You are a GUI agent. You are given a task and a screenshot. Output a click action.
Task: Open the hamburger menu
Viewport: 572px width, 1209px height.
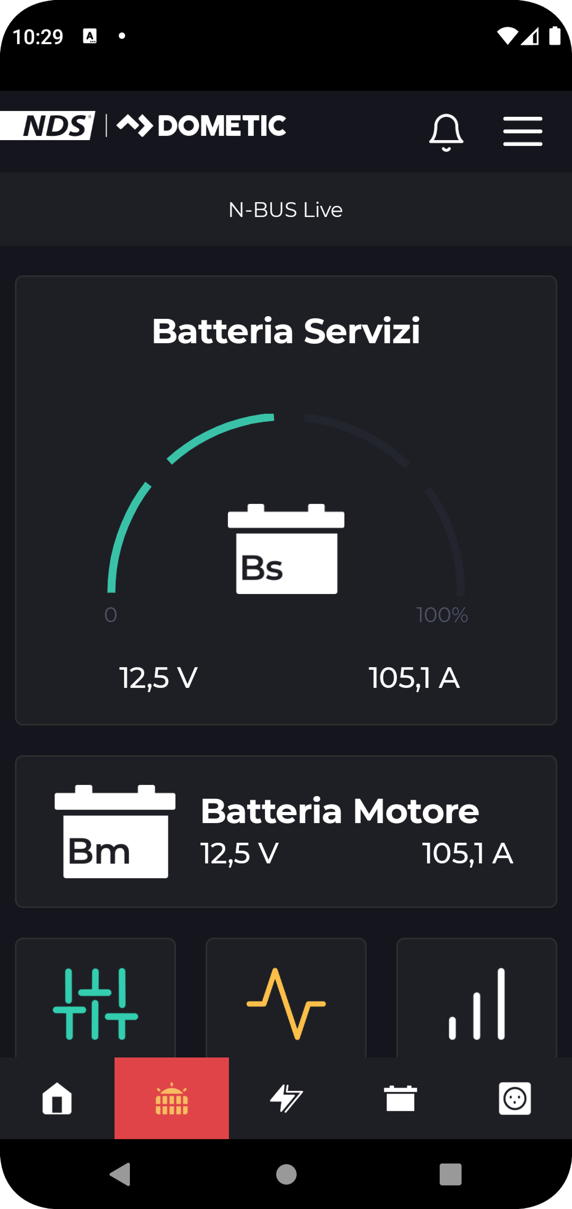[x=522, y=131]
